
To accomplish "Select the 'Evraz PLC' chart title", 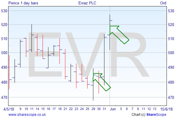I will pyautogui.click(x=87, y=3).
